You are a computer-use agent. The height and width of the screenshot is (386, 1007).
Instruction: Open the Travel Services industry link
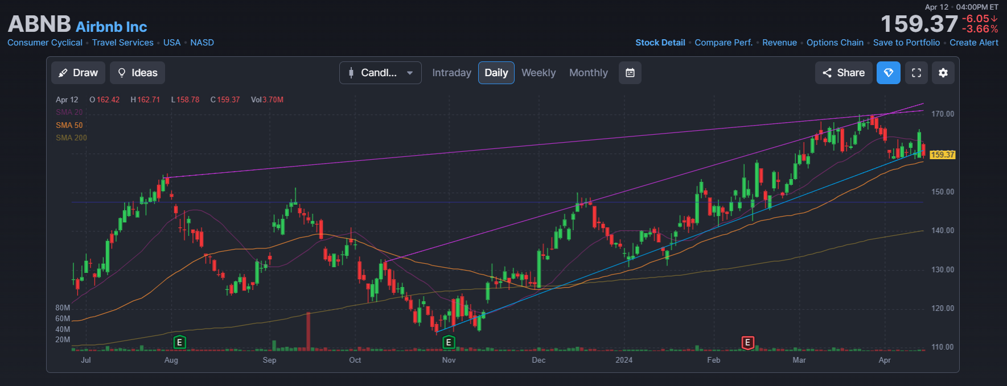pos(123,43)
